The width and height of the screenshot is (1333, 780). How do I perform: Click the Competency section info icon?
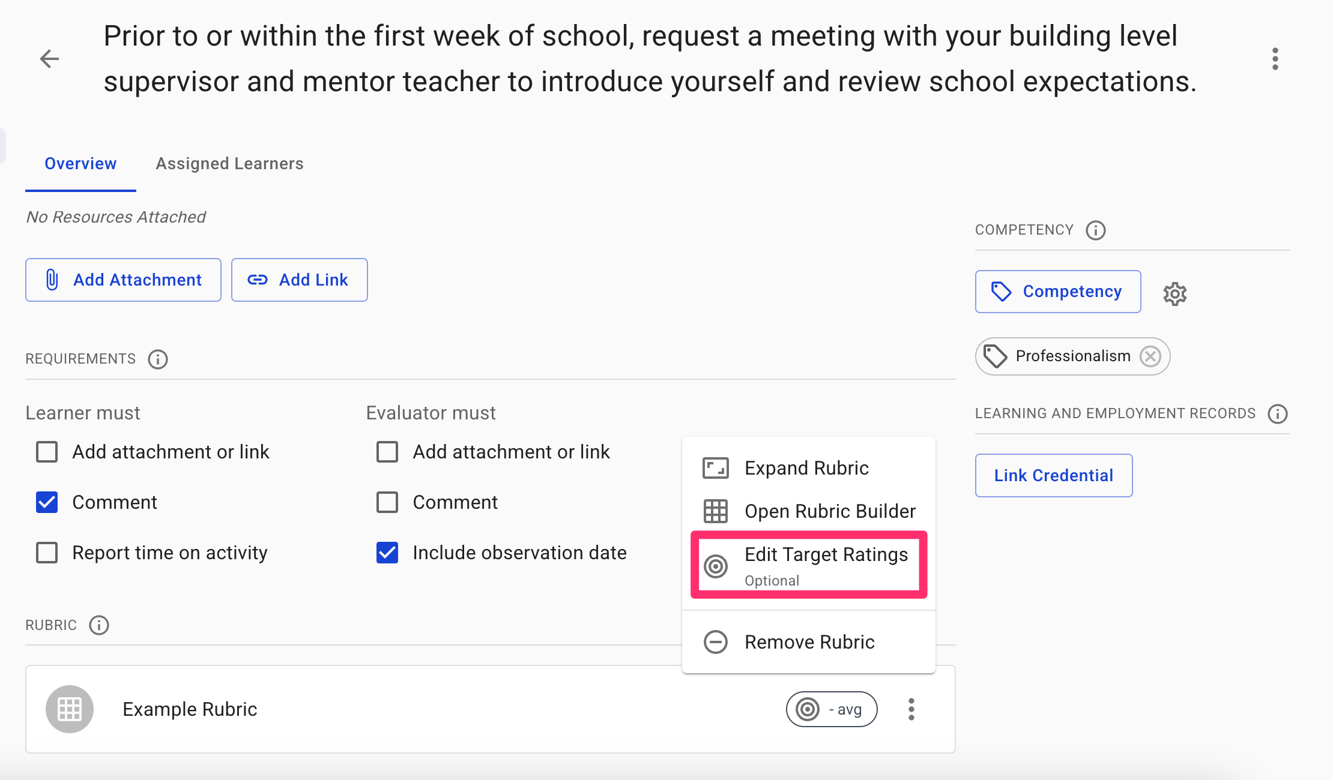tap(1095, 230)
